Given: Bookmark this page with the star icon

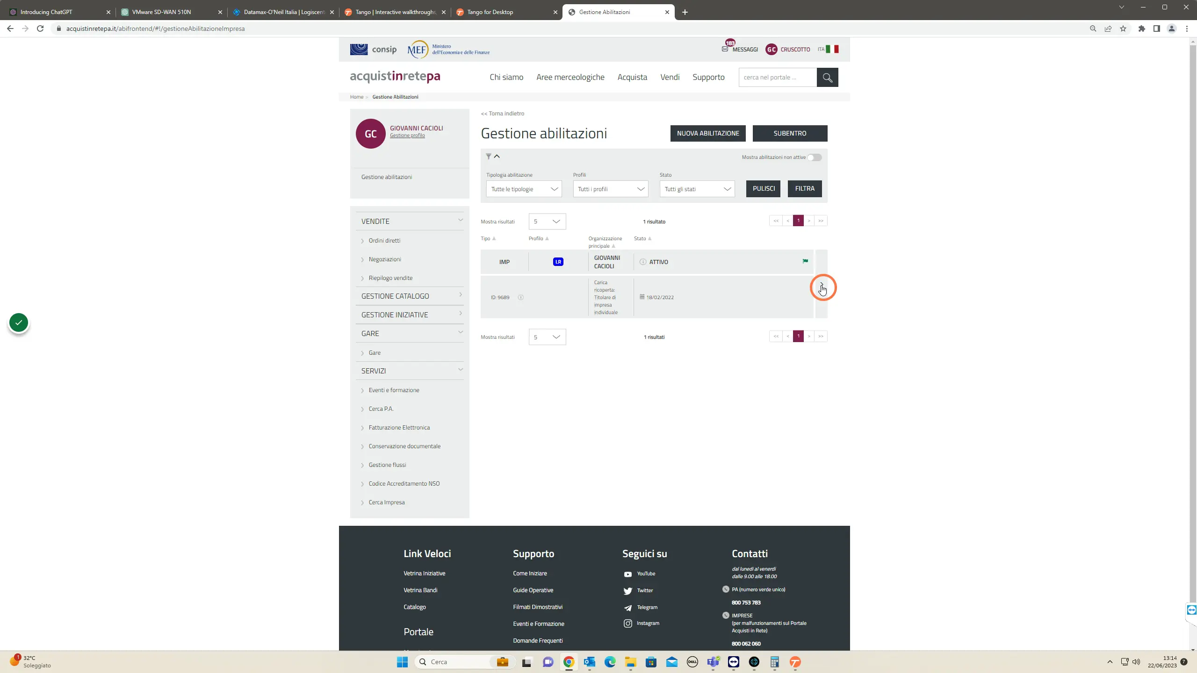Looking at the screenshot, I should pos(1123,29).
